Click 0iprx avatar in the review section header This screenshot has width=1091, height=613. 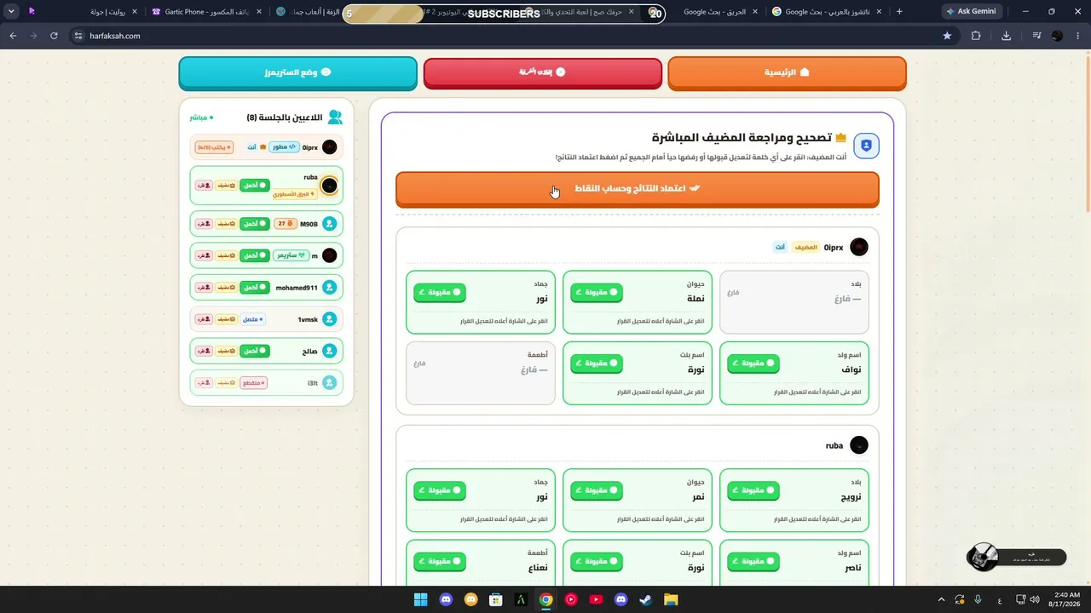point(859,247)
